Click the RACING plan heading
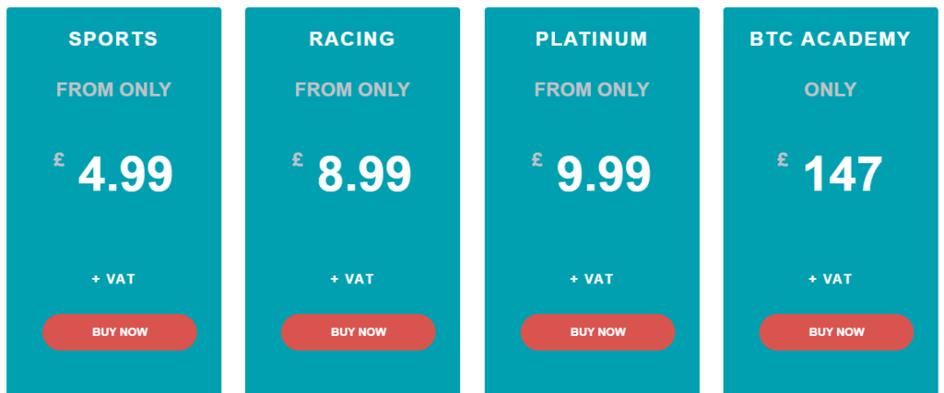Screen dimensions: 944x393 tap(352, 40)
